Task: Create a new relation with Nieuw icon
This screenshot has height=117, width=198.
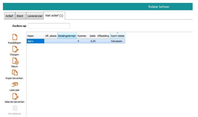Action: click(x=15, y=61)
